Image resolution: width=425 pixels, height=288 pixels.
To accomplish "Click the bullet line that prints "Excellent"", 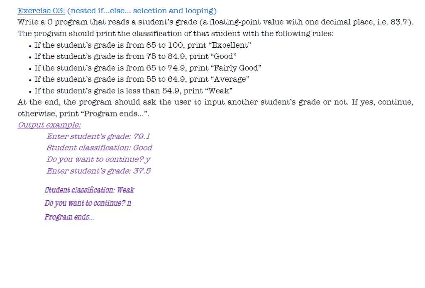I will (143, 45).
